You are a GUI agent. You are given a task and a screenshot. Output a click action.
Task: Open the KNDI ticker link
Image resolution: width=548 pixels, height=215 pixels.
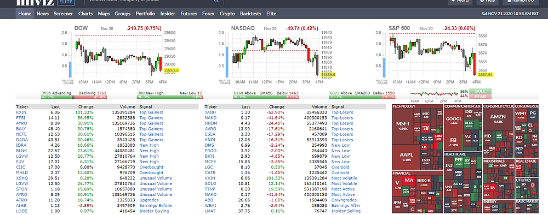tap(210, 140)
